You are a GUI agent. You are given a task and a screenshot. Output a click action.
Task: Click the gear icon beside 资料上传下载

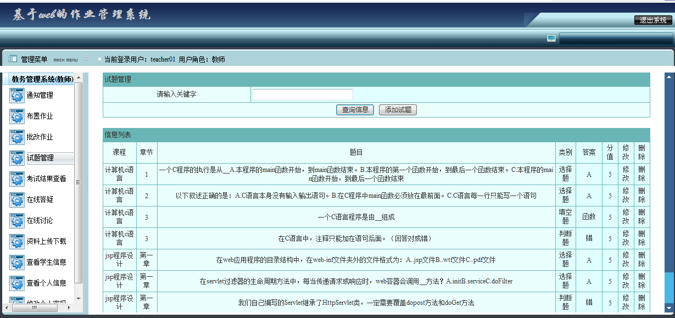coord(17,241)
